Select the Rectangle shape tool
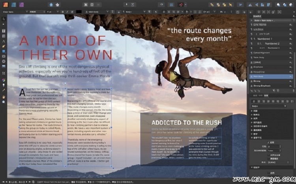The width and height of the screenshot is (296, 184). (4, 51)
